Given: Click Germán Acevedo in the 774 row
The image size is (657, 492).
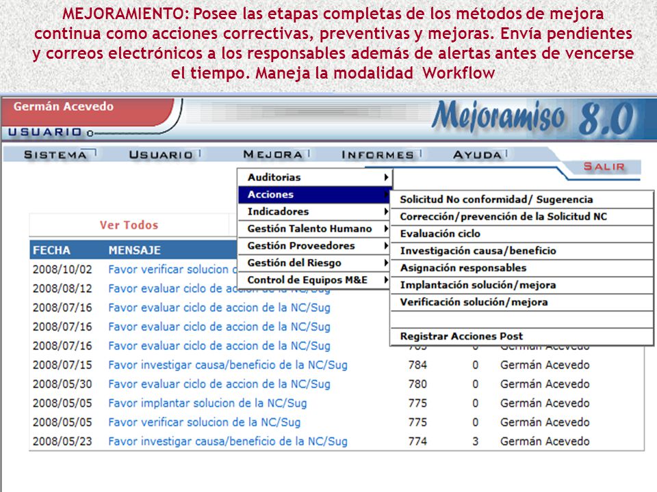Looking at the screenshot, I should pos(545,441).
